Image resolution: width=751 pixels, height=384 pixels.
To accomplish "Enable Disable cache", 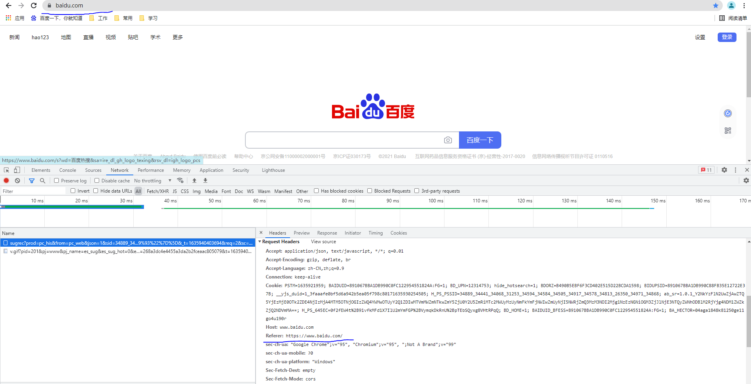I will point(97,180).
